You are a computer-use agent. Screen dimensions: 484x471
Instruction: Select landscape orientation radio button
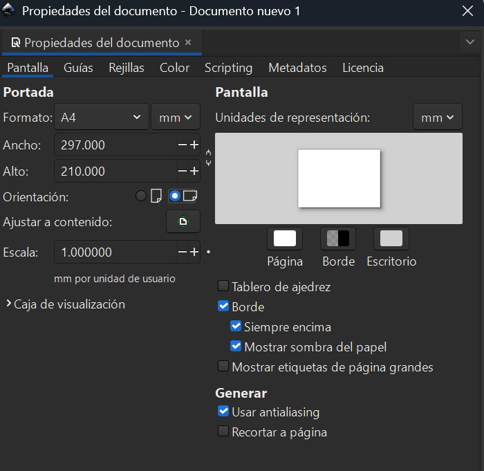(x=175, y=196)
